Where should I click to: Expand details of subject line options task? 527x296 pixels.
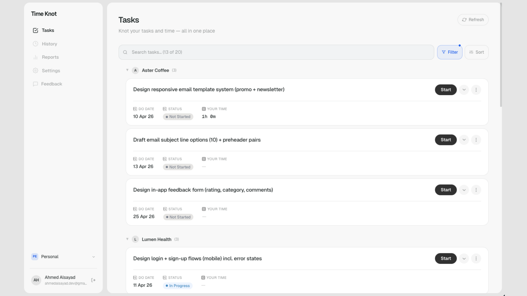click(464, 140)
